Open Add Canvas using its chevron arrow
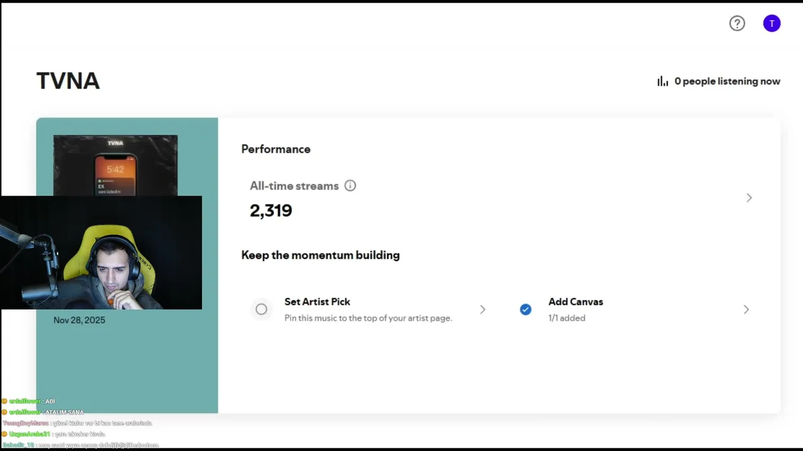This screenshot has height=451, width=803. pyautogui.click(x=746, y=309)
